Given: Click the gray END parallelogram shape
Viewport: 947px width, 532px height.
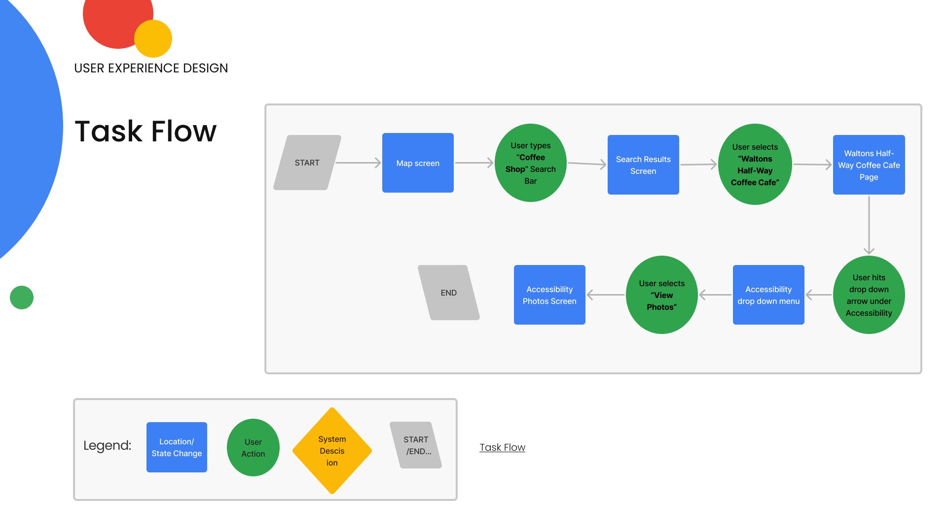Looking at the screenshot, I should tap(448, 293).
